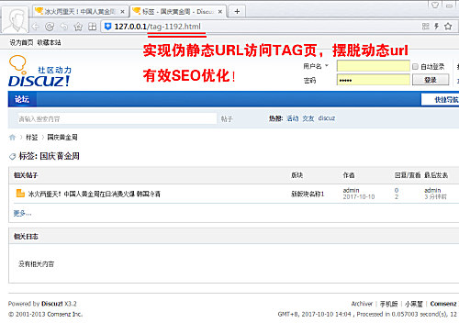The height and width of the screenshot is (334, 459).
Task: Open forum 新版块名称1
Action: coord(308,194)
